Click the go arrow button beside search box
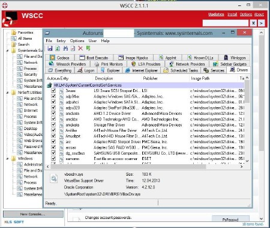 (261, 23)
